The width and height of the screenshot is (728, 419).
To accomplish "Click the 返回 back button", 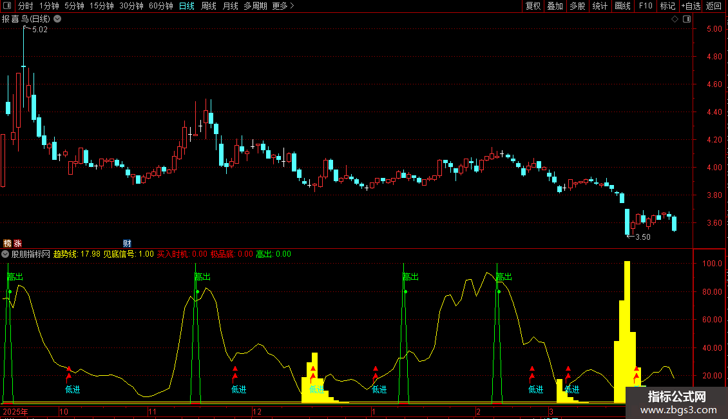I will [714, 6].
